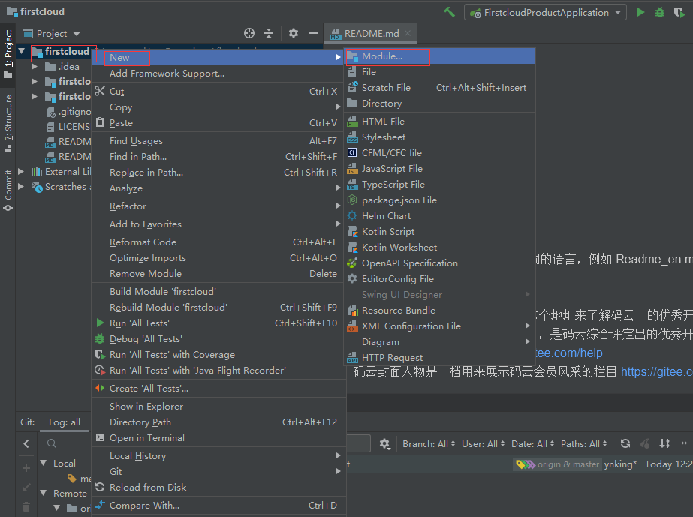Open the Paths: All filter dropdown
Screen dimensions: 693x517
click(x=584, y=443)
